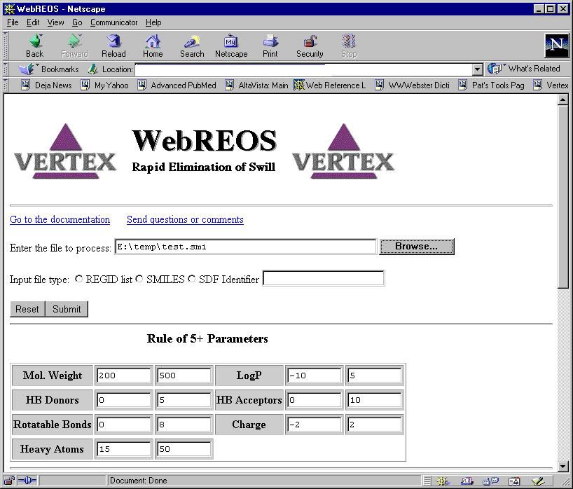Open What's Related icon
The width and height of the screenshot is (573, 489).
pos(495,69)
